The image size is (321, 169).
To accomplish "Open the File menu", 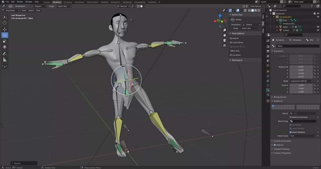I will (x=7, y=2).
